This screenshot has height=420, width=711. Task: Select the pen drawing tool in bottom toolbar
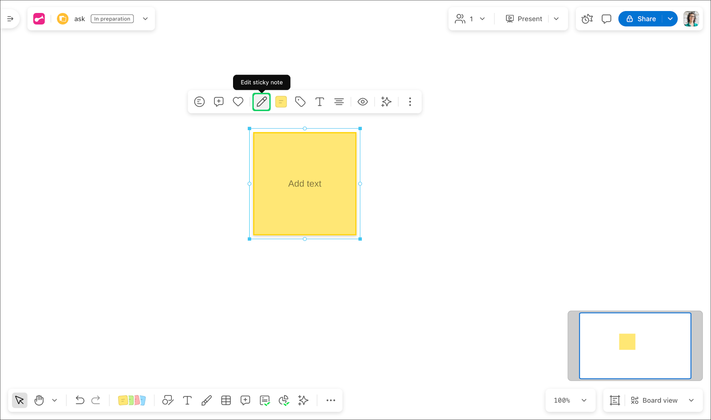(206, 401)
